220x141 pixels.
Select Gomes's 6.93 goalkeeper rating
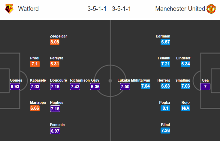click(15, 86)
